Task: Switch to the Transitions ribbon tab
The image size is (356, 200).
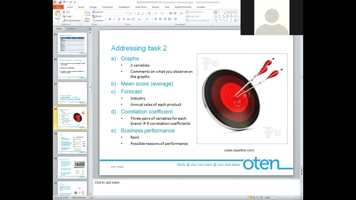Action: coord(107,7)
